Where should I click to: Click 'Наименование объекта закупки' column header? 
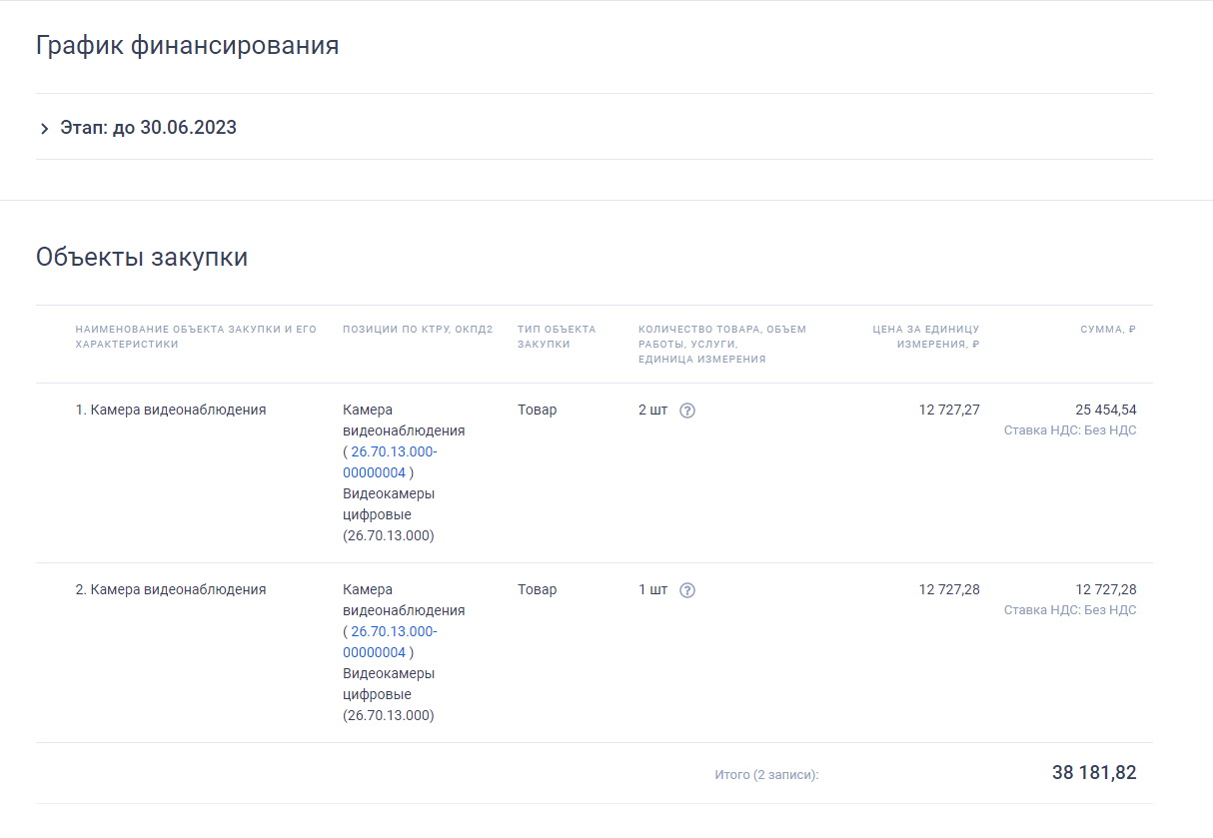pyautogui.click(x=196, y=337)
